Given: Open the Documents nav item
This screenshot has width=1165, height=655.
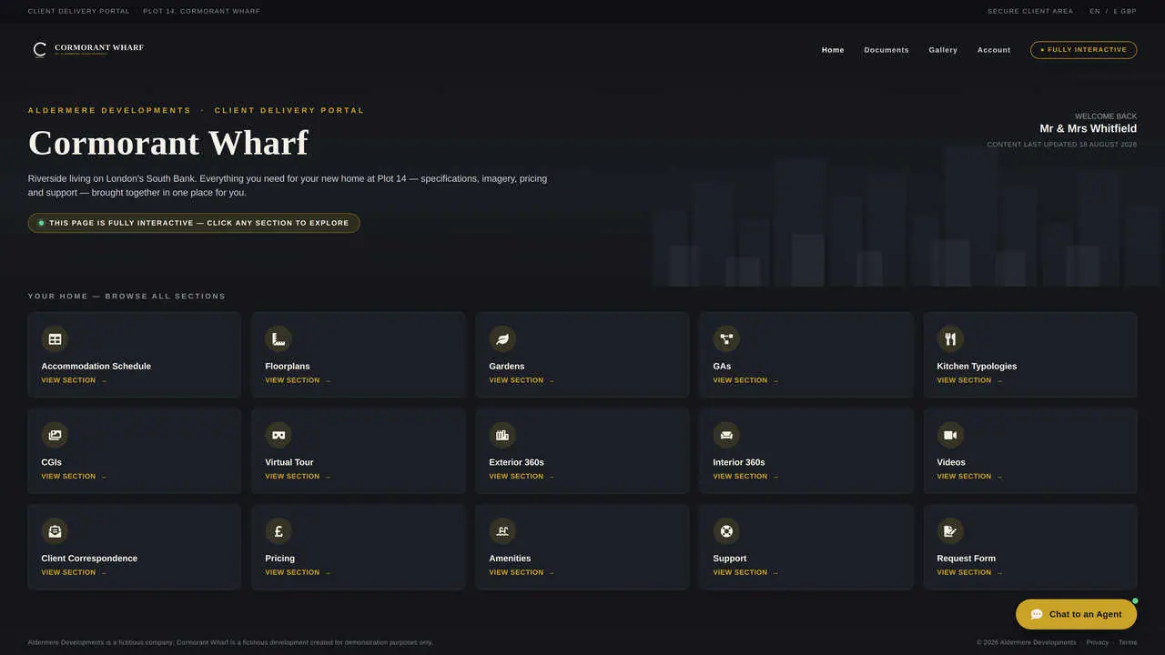Looking at the screenshot, I should [x=886, y=50].
